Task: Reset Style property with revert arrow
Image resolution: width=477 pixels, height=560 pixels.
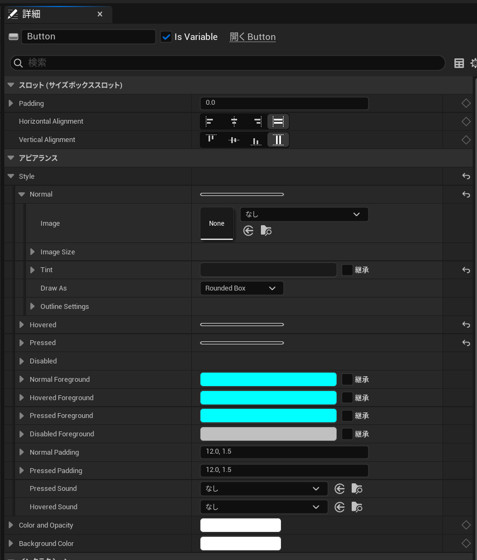Action: coord(466,176)
